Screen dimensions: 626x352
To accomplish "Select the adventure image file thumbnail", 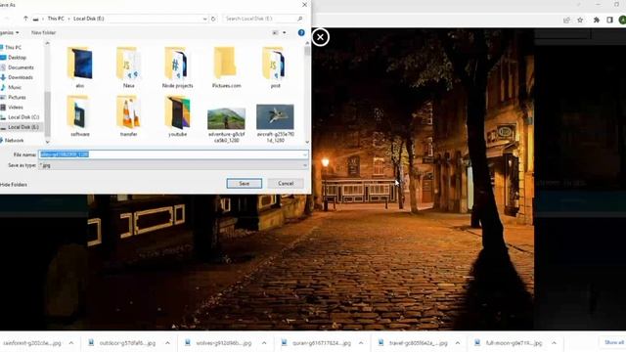I will 226,118.
